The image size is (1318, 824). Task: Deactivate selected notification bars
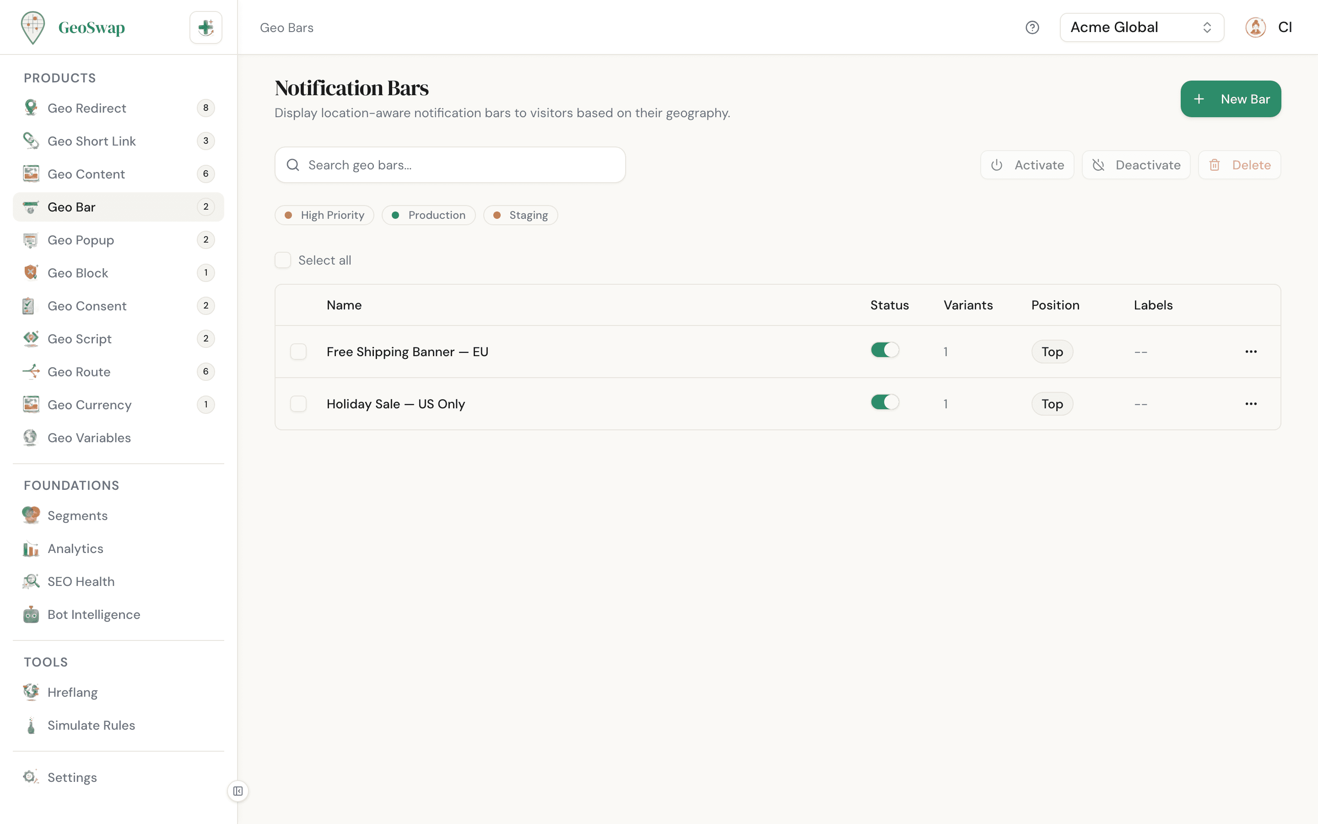pos(1136,165)
